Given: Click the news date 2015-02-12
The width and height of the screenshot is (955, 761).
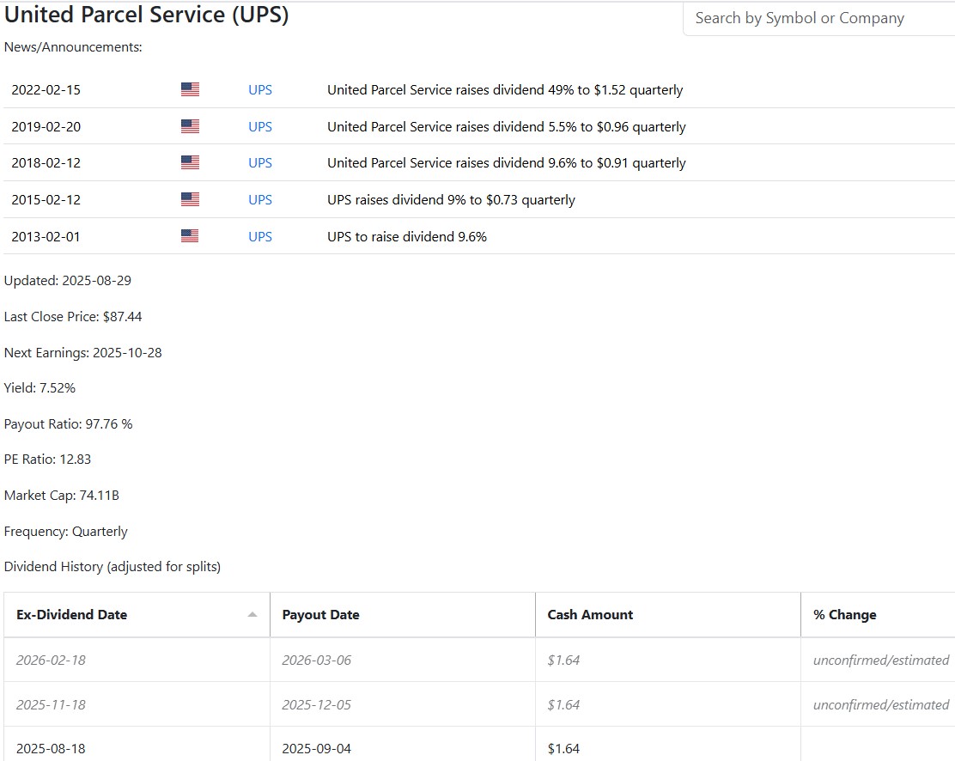Looking at the screenshot, I should (46, 200).
